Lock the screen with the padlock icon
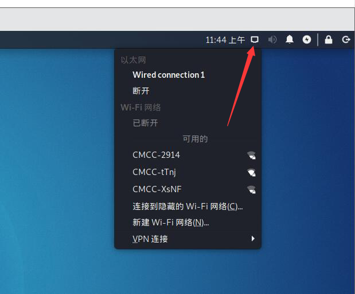355x294 pixels. [x=329, y=39]
